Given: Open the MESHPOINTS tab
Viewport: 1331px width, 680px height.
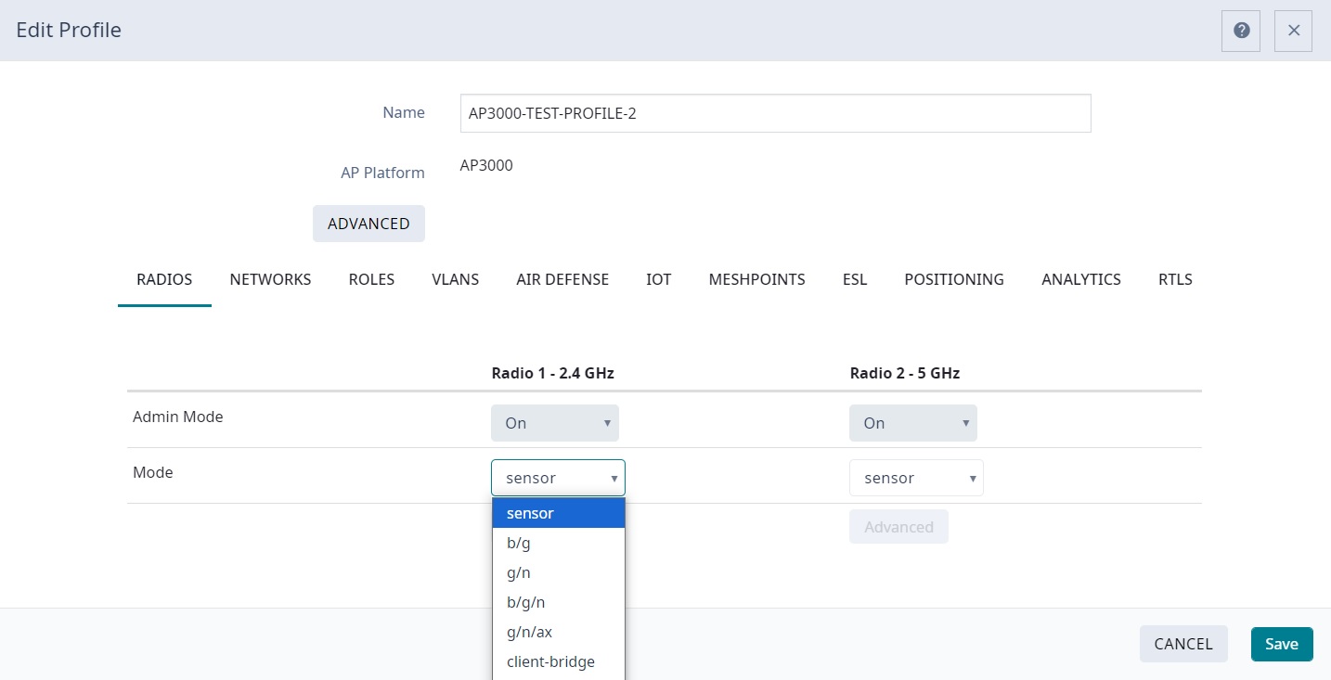Looking at the screenshot, I should click(756, 279).
